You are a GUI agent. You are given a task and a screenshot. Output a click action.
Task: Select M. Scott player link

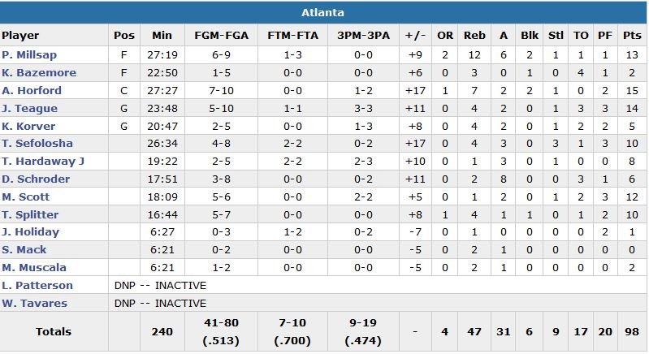pyautogui.click(x=26, y=197)
